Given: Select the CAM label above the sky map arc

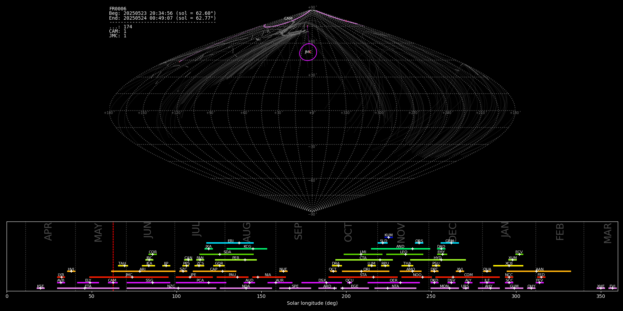Looking at the screenshot, I should pyautogui.click(x=288, y=19).
